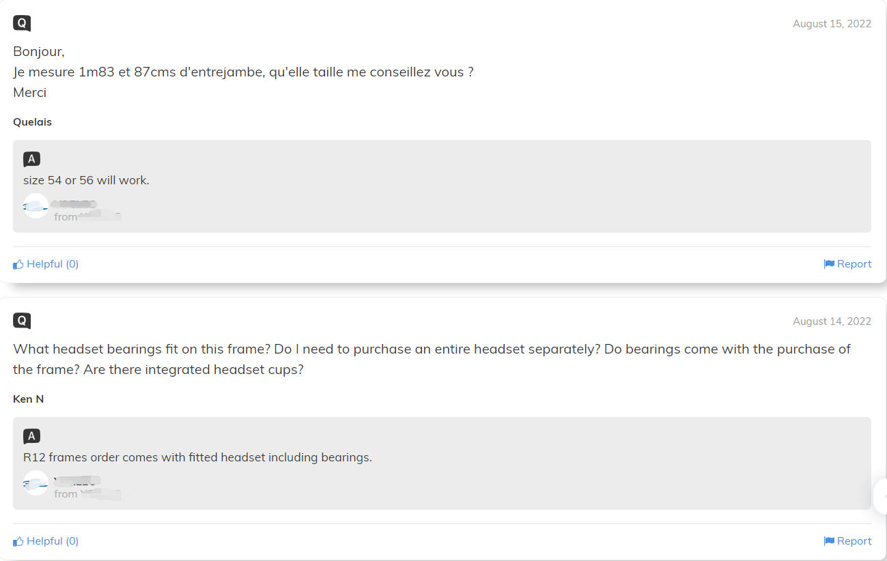Click the author name Ken N
This screenshot has height=561, width=887.
(x=29, y=399)
